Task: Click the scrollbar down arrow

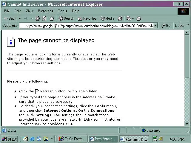Action: coord(187,124)
